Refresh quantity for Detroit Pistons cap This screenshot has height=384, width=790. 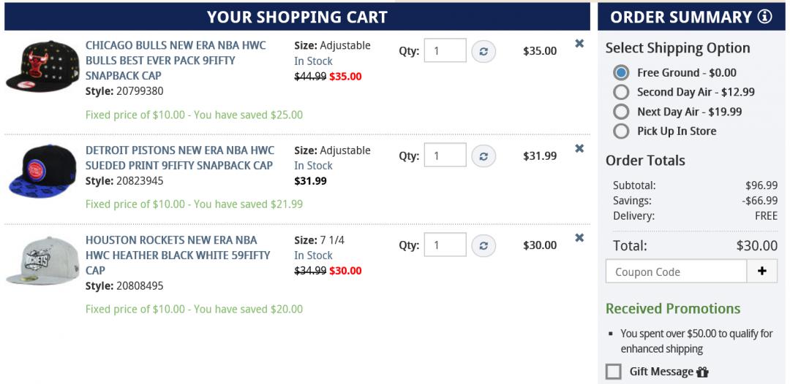[x=484, y=155]
